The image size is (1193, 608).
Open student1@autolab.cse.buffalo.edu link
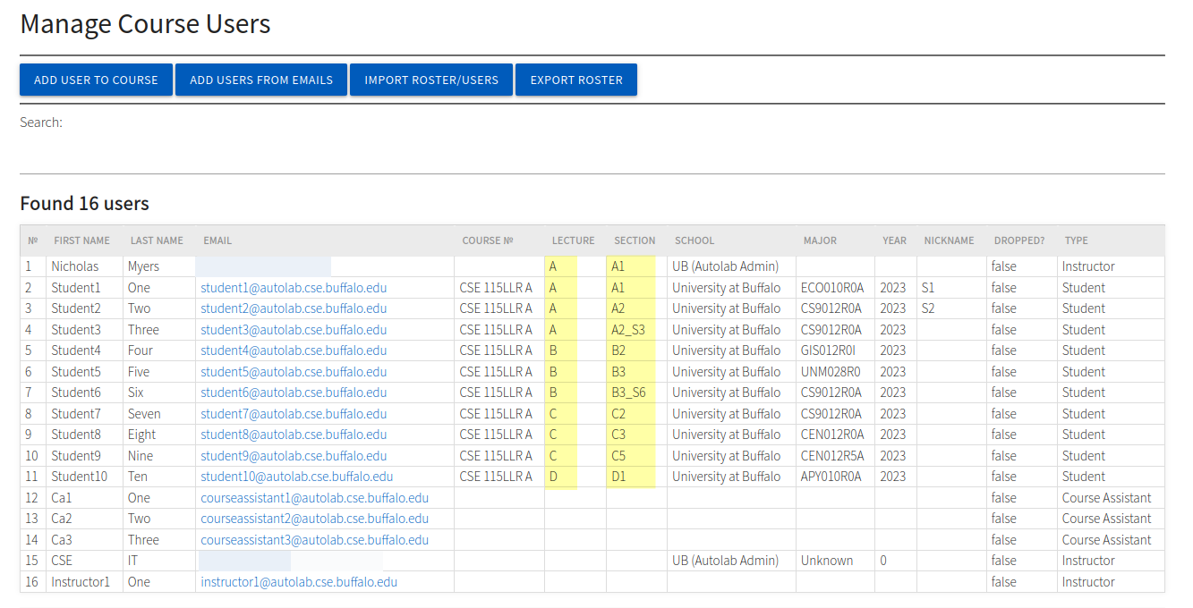click(x=294, y=288)
